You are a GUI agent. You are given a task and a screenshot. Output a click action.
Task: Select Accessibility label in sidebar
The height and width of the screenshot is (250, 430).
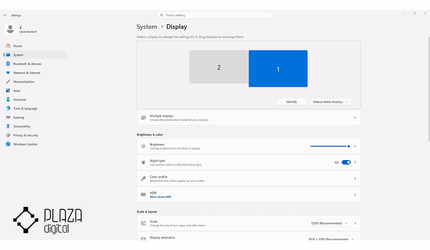click(x=22, y=126)
